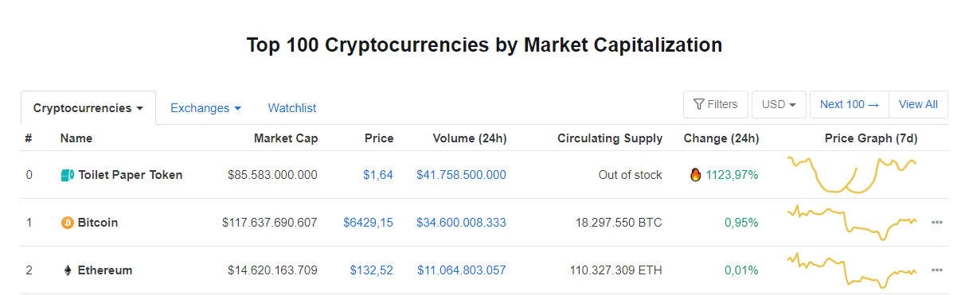Viewport: 965px width, 295px height.
Task: Open Ethereum 24h volume $11.064.803.057 link
Action: (462, 270)
